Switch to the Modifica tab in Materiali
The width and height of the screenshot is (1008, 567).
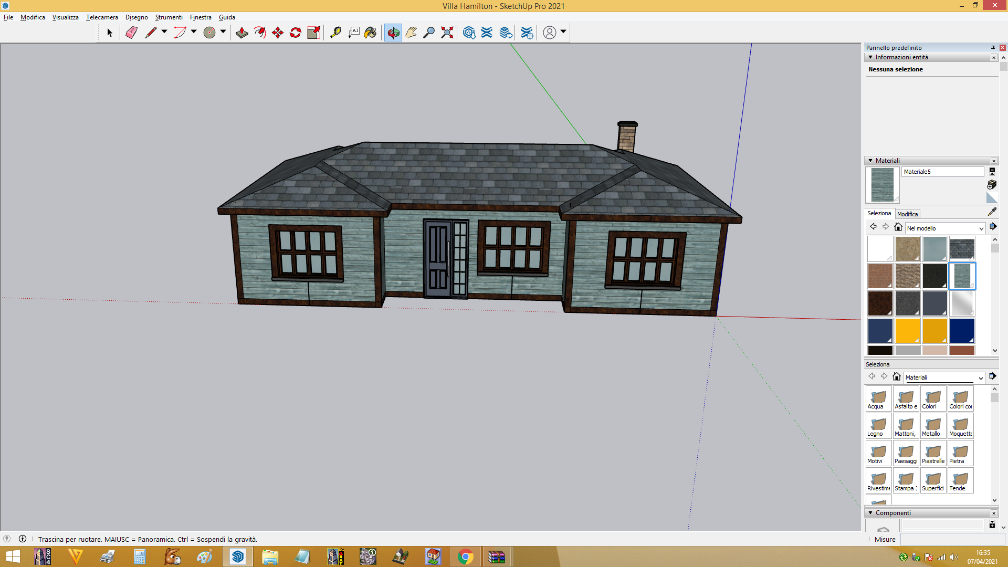(907, 214)
